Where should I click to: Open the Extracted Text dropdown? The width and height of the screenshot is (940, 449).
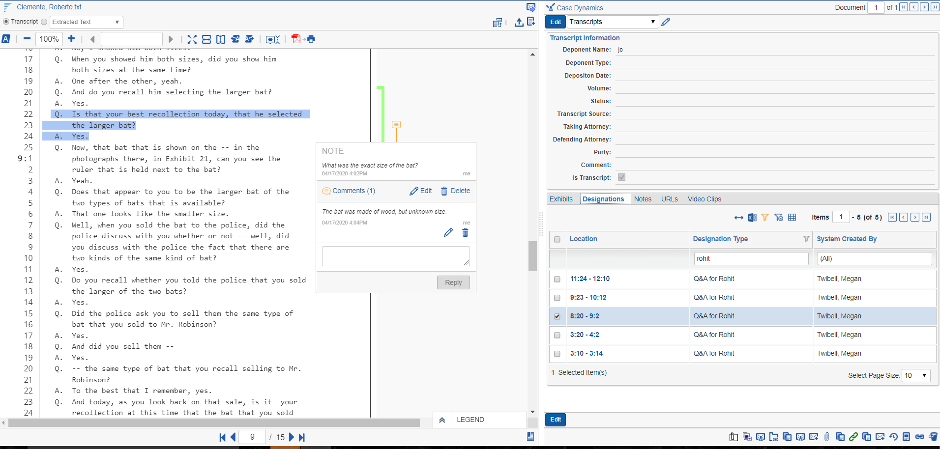coord(86,22)
